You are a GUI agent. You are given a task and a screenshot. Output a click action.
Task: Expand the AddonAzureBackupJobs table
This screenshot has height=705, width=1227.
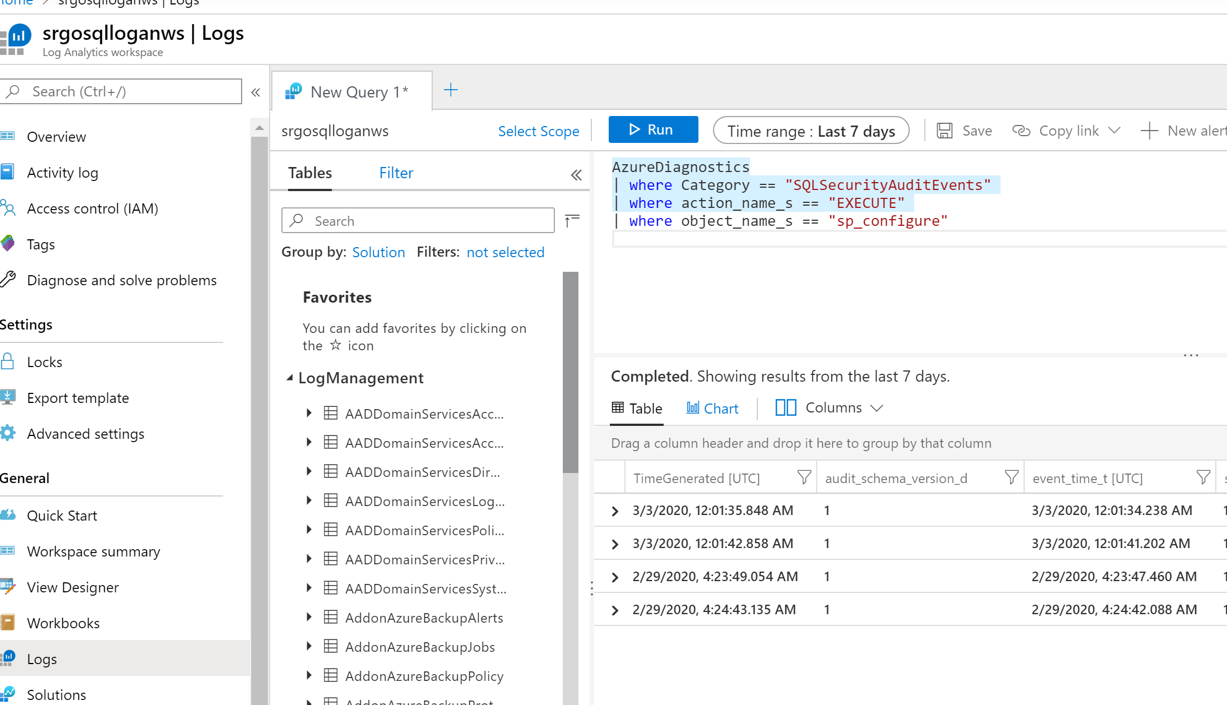coord(309,646)
